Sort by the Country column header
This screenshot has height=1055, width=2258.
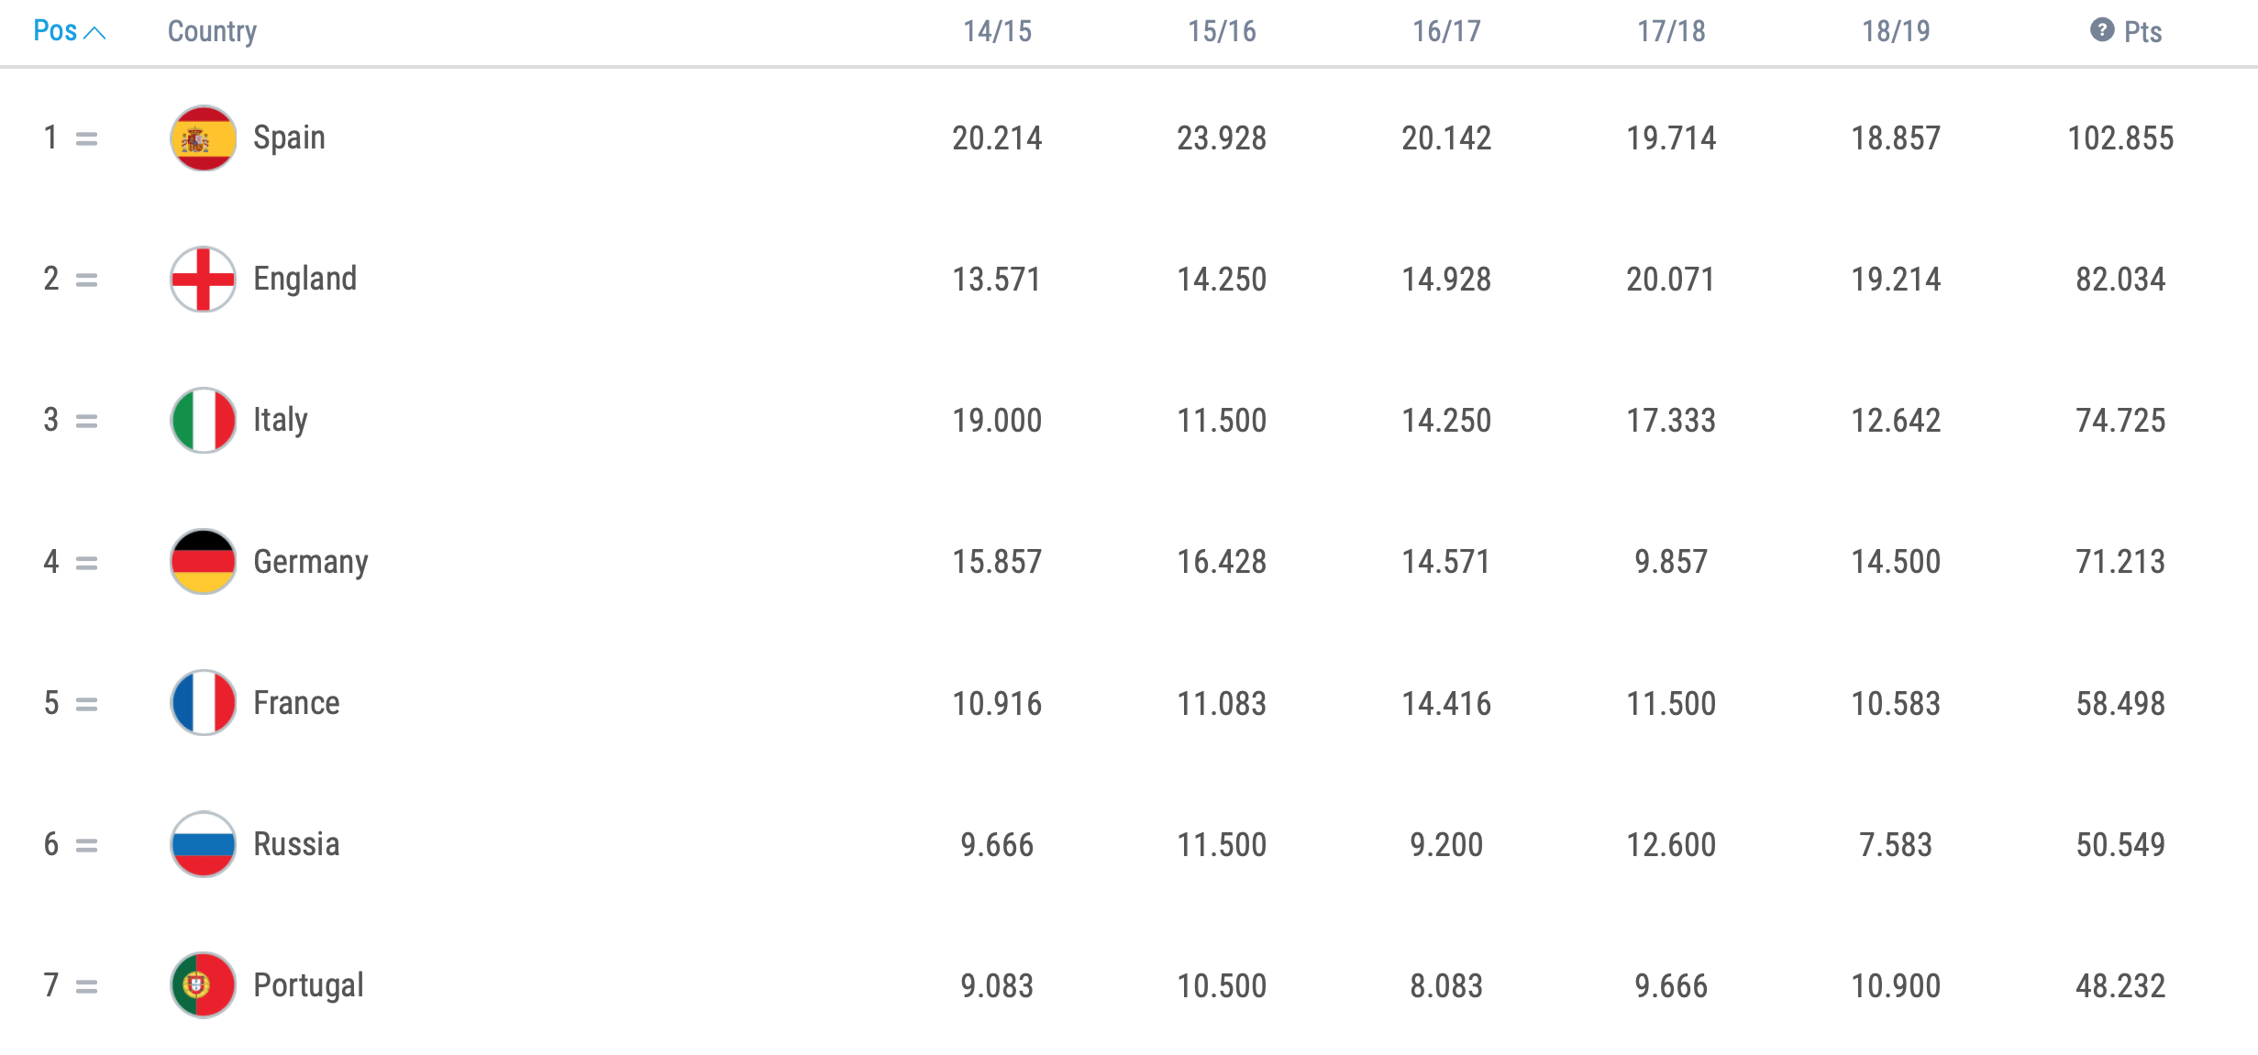[x=212, y=31]
